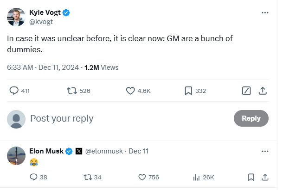Image resolution: width=283 pixels, height=190 pixels.
Task: Share Kyle Vogt's post via upload icon
Action: 263,91
